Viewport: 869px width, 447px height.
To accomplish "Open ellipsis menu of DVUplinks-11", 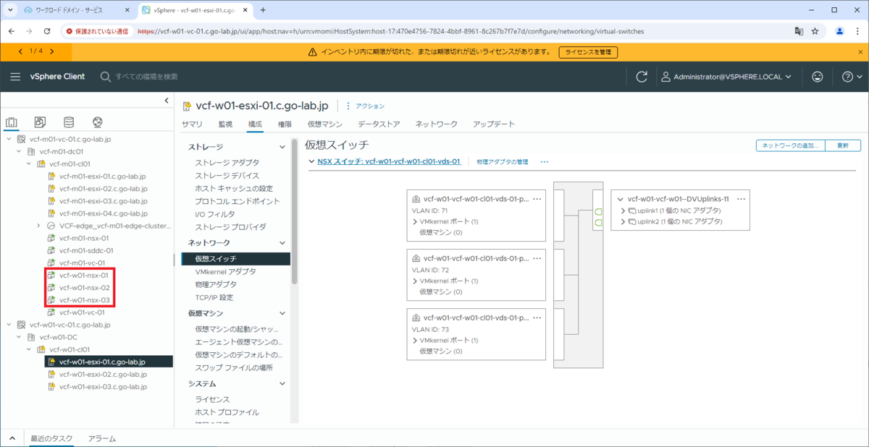I will click(x=741, y=198).
